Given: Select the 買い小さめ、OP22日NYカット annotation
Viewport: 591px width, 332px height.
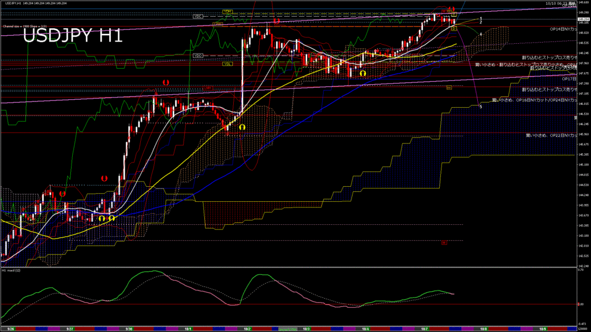Looking at the screenshot, I should pos(551,135).
